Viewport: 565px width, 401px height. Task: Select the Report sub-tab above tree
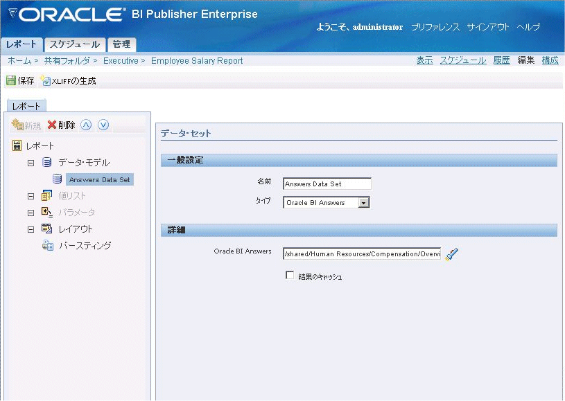click(26, 106)
